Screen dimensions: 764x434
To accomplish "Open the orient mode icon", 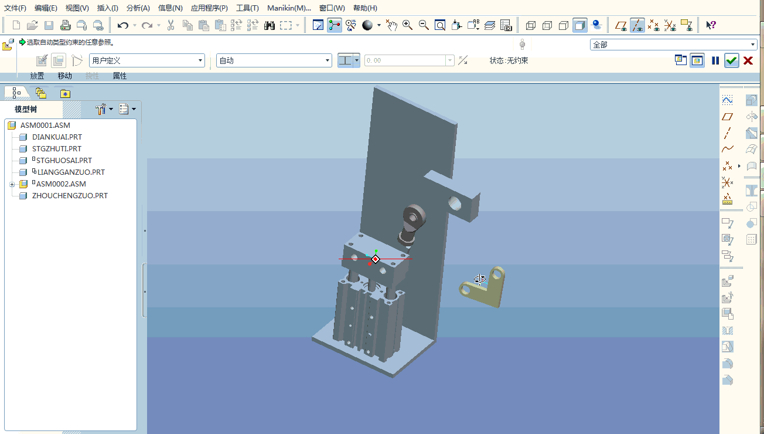I will [x=351, y=25].
